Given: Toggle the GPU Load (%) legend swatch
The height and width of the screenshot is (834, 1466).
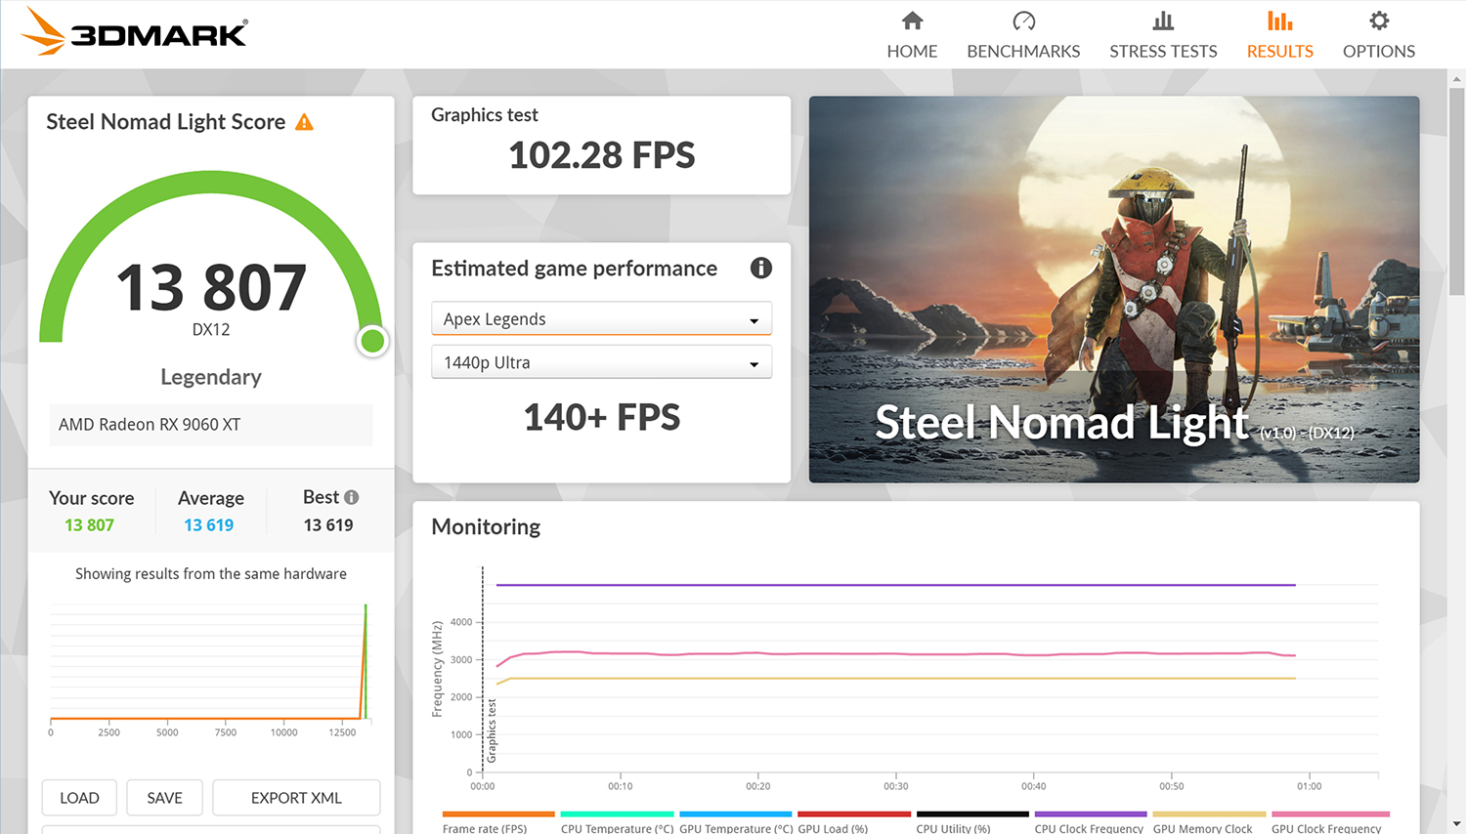Looking at the screenshot, I should (854, 813).
